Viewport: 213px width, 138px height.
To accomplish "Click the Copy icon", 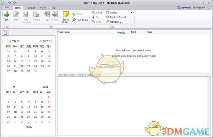I will [x=93, y=22].
